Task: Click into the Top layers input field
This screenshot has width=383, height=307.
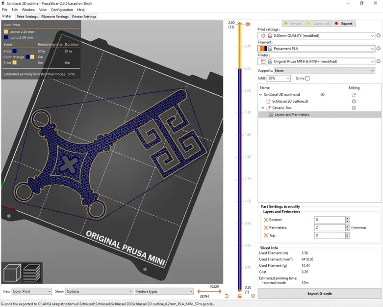Action: (330, 235)
